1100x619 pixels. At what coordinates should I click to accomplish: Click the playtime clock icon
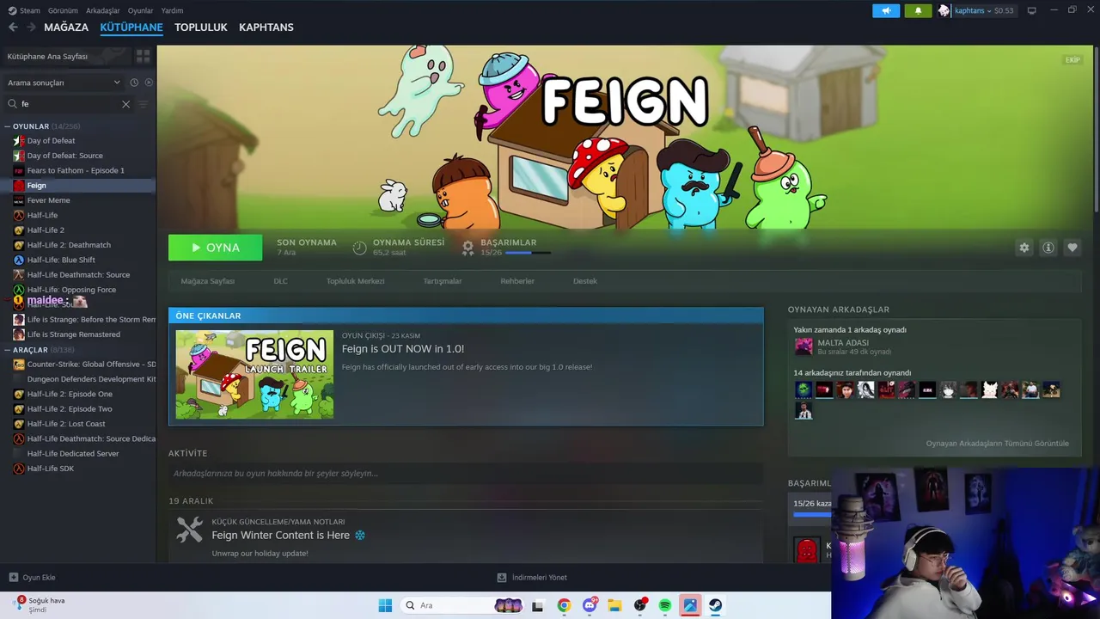pyautogui.click(x=359, y=248)
